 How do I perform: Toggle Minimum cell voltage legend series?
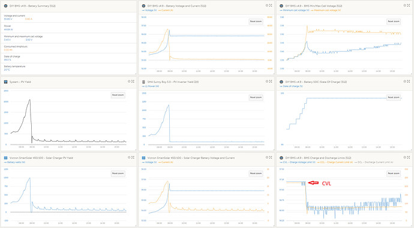295,10
